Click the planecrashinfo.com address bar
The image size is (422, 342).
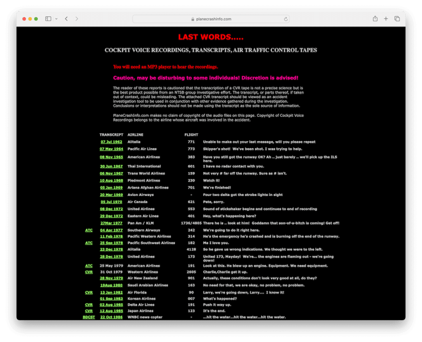tap(211, 19)
